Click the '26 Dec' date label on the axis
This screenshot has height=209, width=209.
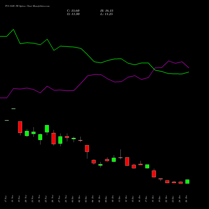click(x=186, y=199)
